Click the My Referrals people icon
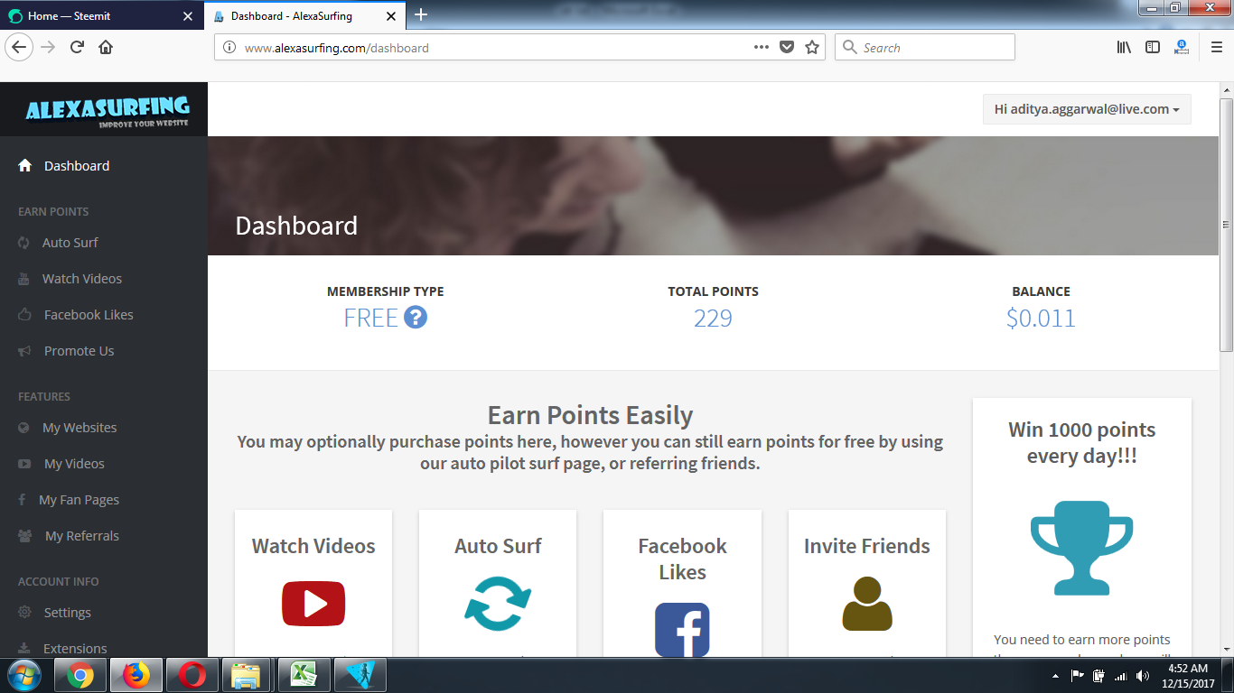 [x=25, y=536]
